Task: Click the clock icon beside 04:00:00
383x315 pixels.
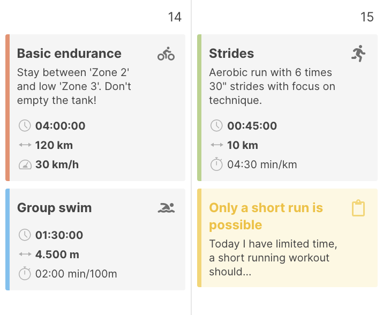Action: point(25,126)
